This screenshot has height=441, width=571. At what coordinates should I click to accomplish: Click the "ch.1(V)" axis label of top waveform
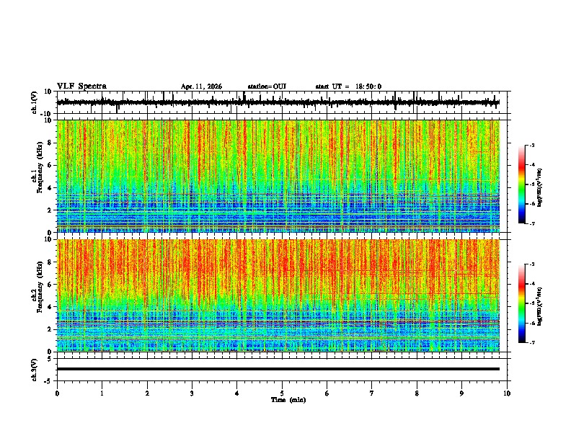tap(35, 102)
